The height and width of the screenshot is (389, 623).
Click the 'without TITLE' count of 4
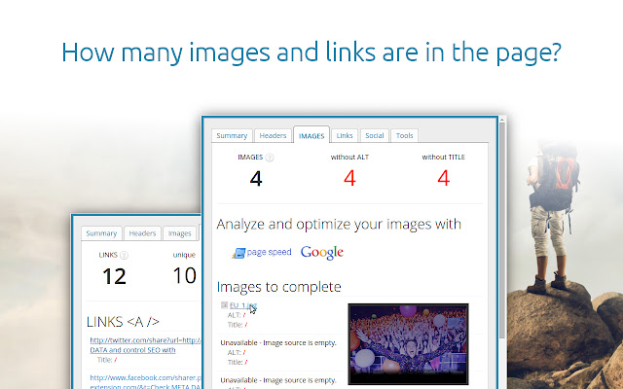(x=444, y=178)
